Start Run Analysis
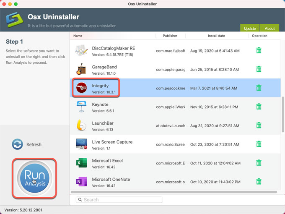Viewport: 285px width, 214px height. click(34, 178)
